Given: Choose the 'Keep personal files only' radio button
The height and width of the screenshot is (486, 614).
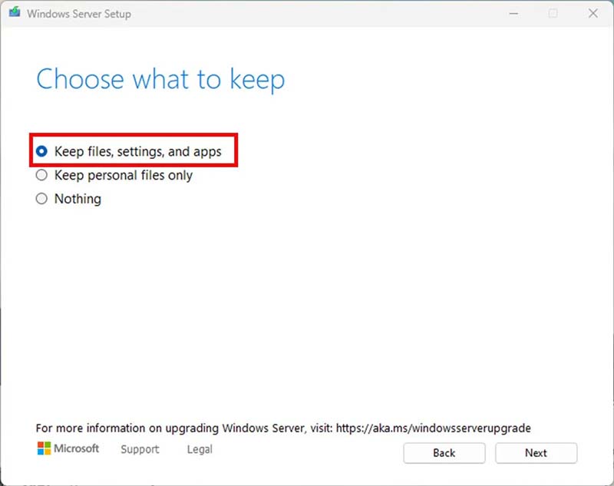Looking at the screenshot, I should pyautogui.click(x=42, y=176).
